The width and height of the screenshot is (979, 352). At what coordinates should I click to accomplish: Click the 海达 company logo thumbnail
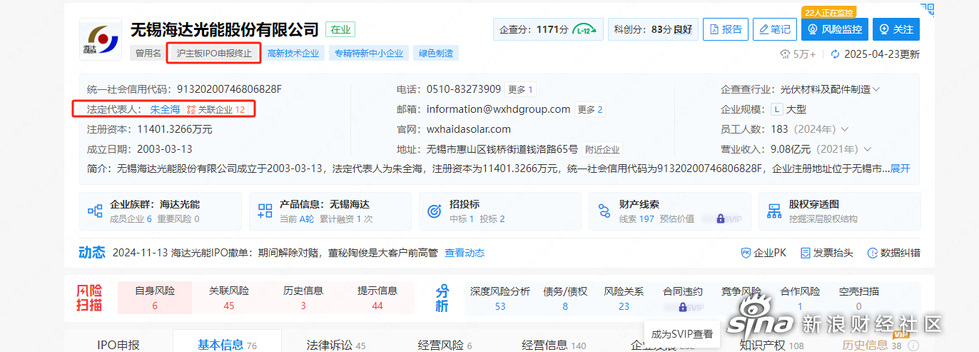pos(100,40)
